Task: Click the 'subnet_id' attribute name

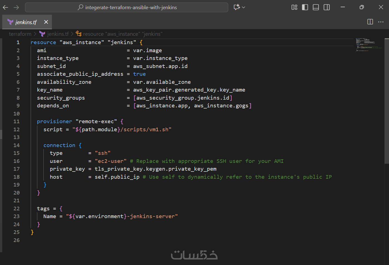Action: click(x=51, y=66)
